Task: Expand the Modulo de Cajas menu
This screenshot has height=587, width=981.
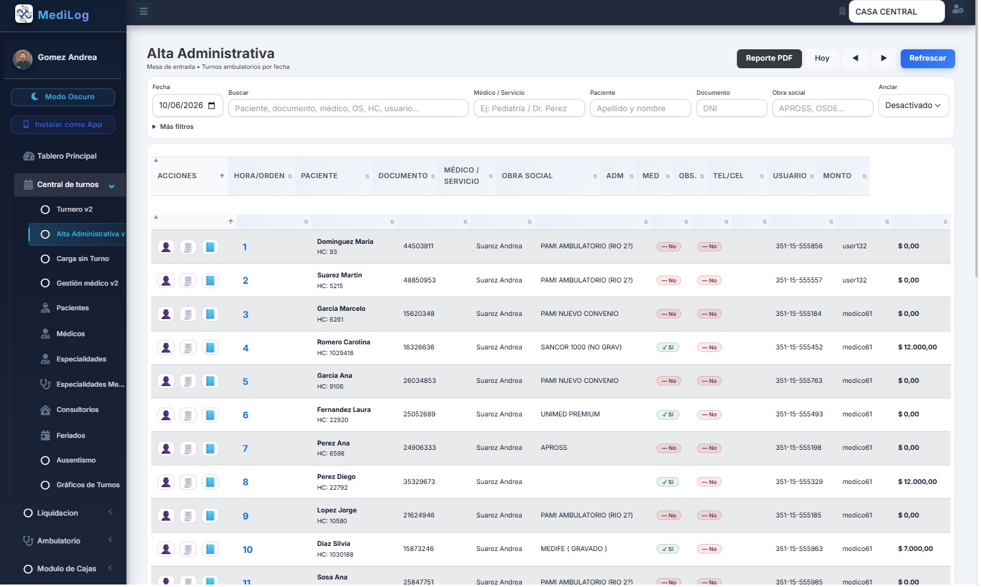Action: 68,569
